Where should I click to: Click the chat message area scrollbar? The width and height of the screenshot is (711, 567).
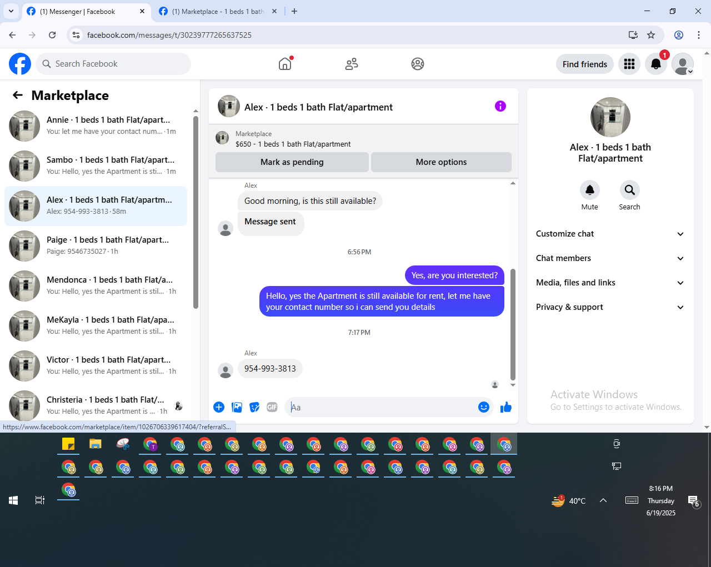pos(513,324)
